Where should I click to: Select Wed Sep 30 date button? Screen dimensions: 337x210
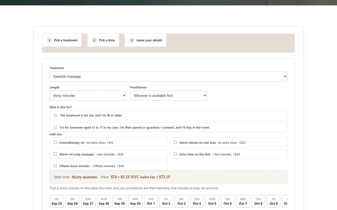[135, 202]
